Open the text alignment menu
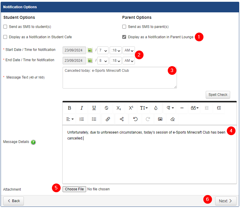 (70, 119)
